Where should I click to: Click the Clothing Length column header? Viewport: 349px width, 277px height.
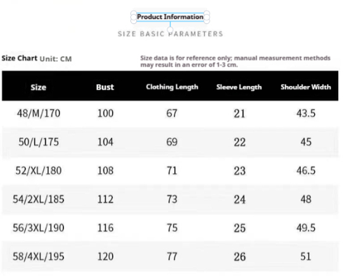point(172,87)
